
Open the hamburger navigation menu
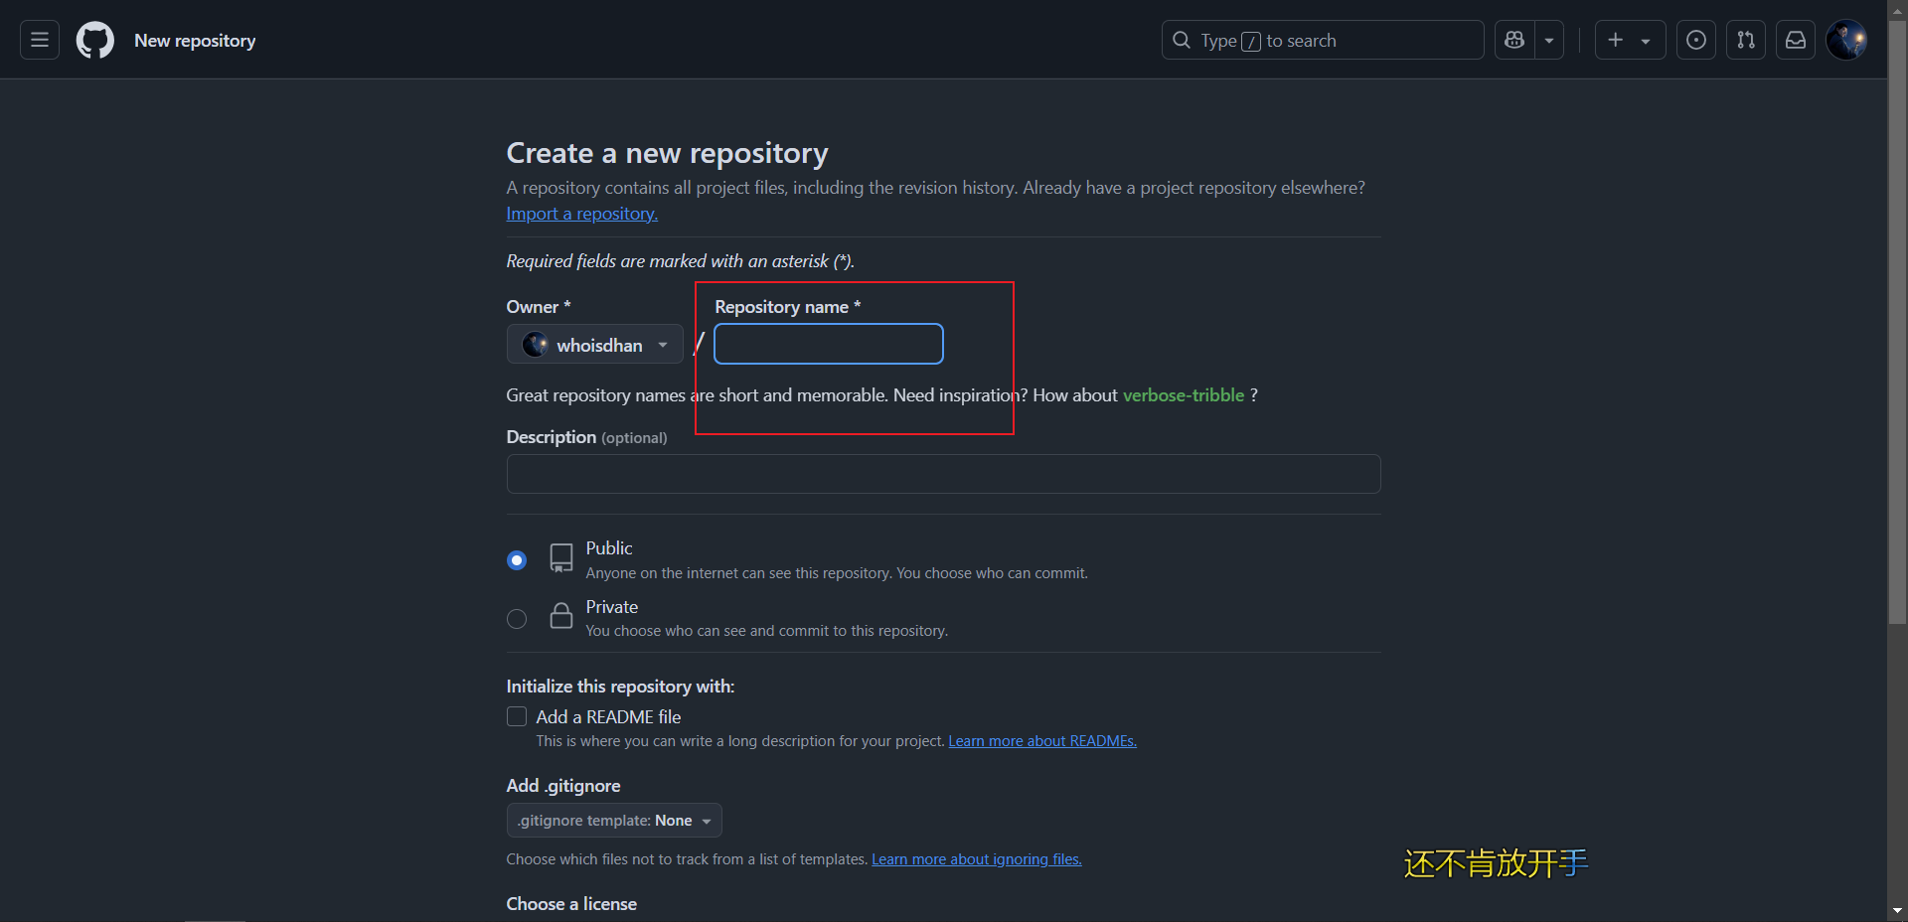(40, 40)
